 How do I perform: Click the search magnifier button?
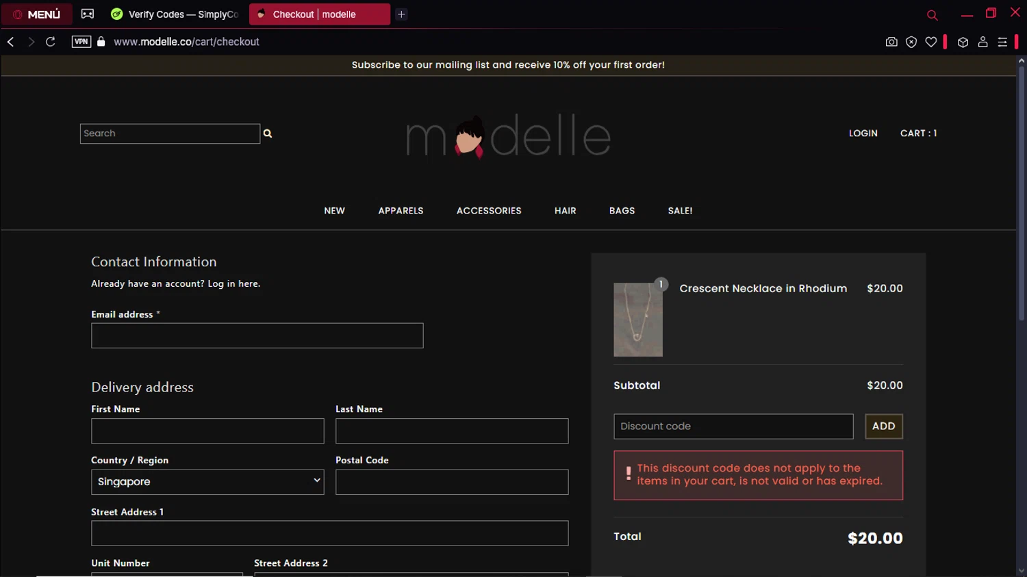tap(268, 133)
